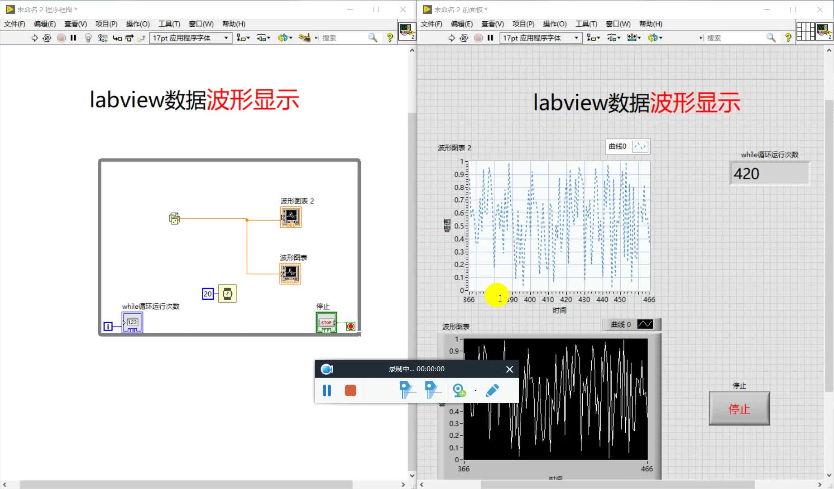Select 波形图表 terminal in block diagram

[290, 274]
